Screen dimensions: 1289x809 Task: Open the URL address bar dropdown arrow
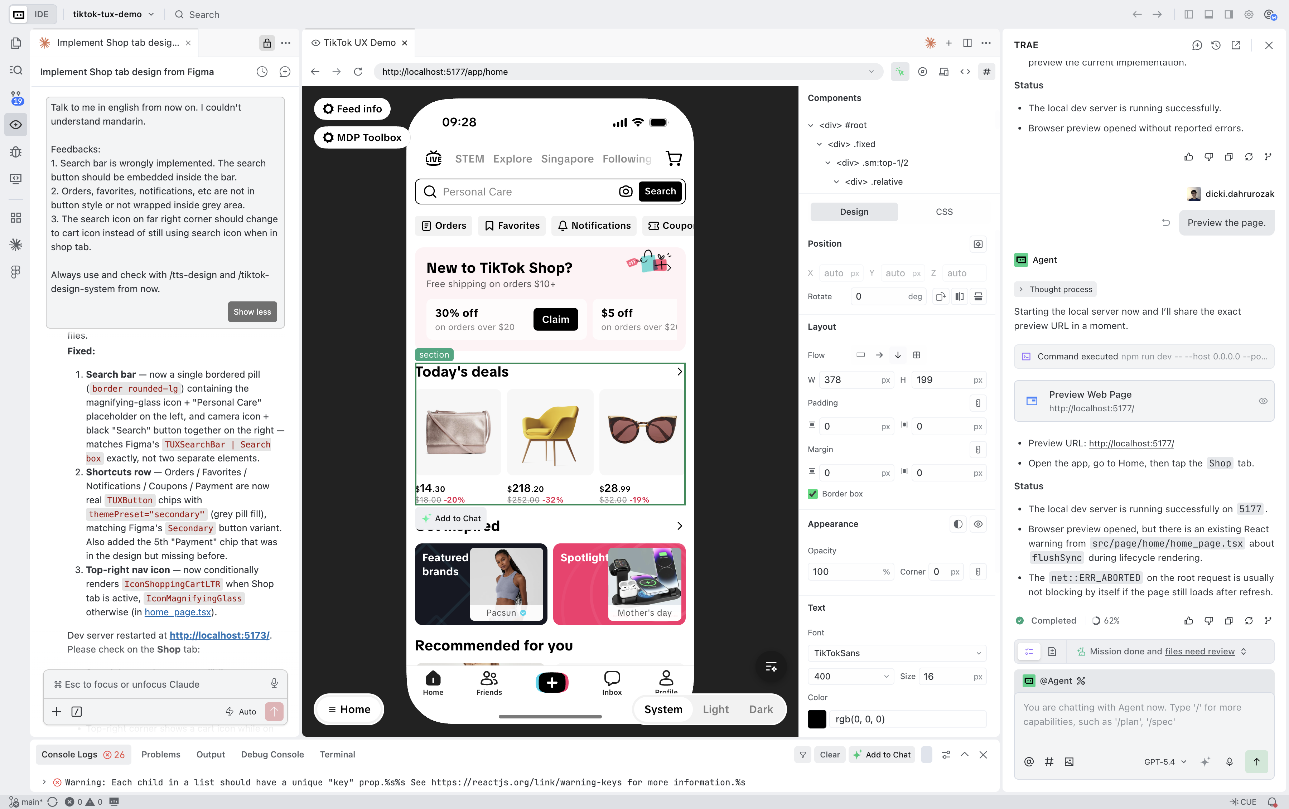point(871,72)
